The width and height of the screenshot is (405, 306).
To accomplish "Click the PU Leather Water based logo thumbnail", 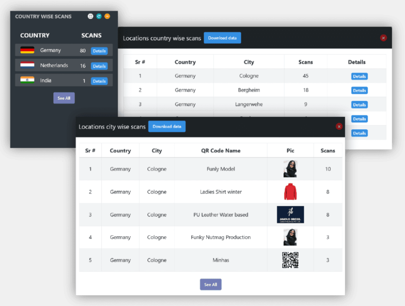I will click(x=290, y=215).
